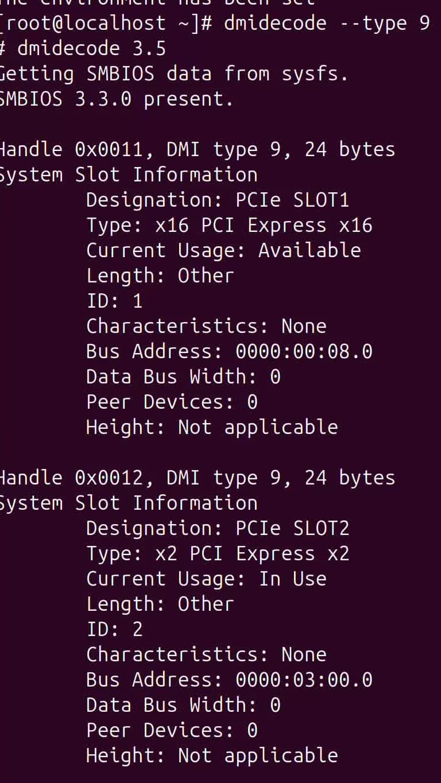Click the second 'Data Bus Width: 0' line
The image size is (441, 783).
(183, 705)
